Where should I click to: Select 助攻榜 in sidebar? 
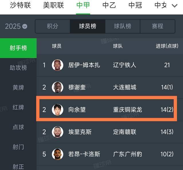pos(18,68)
